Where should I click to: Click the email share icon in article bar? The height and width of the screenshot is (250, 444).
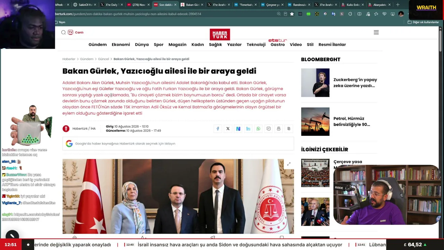point(268,129)
